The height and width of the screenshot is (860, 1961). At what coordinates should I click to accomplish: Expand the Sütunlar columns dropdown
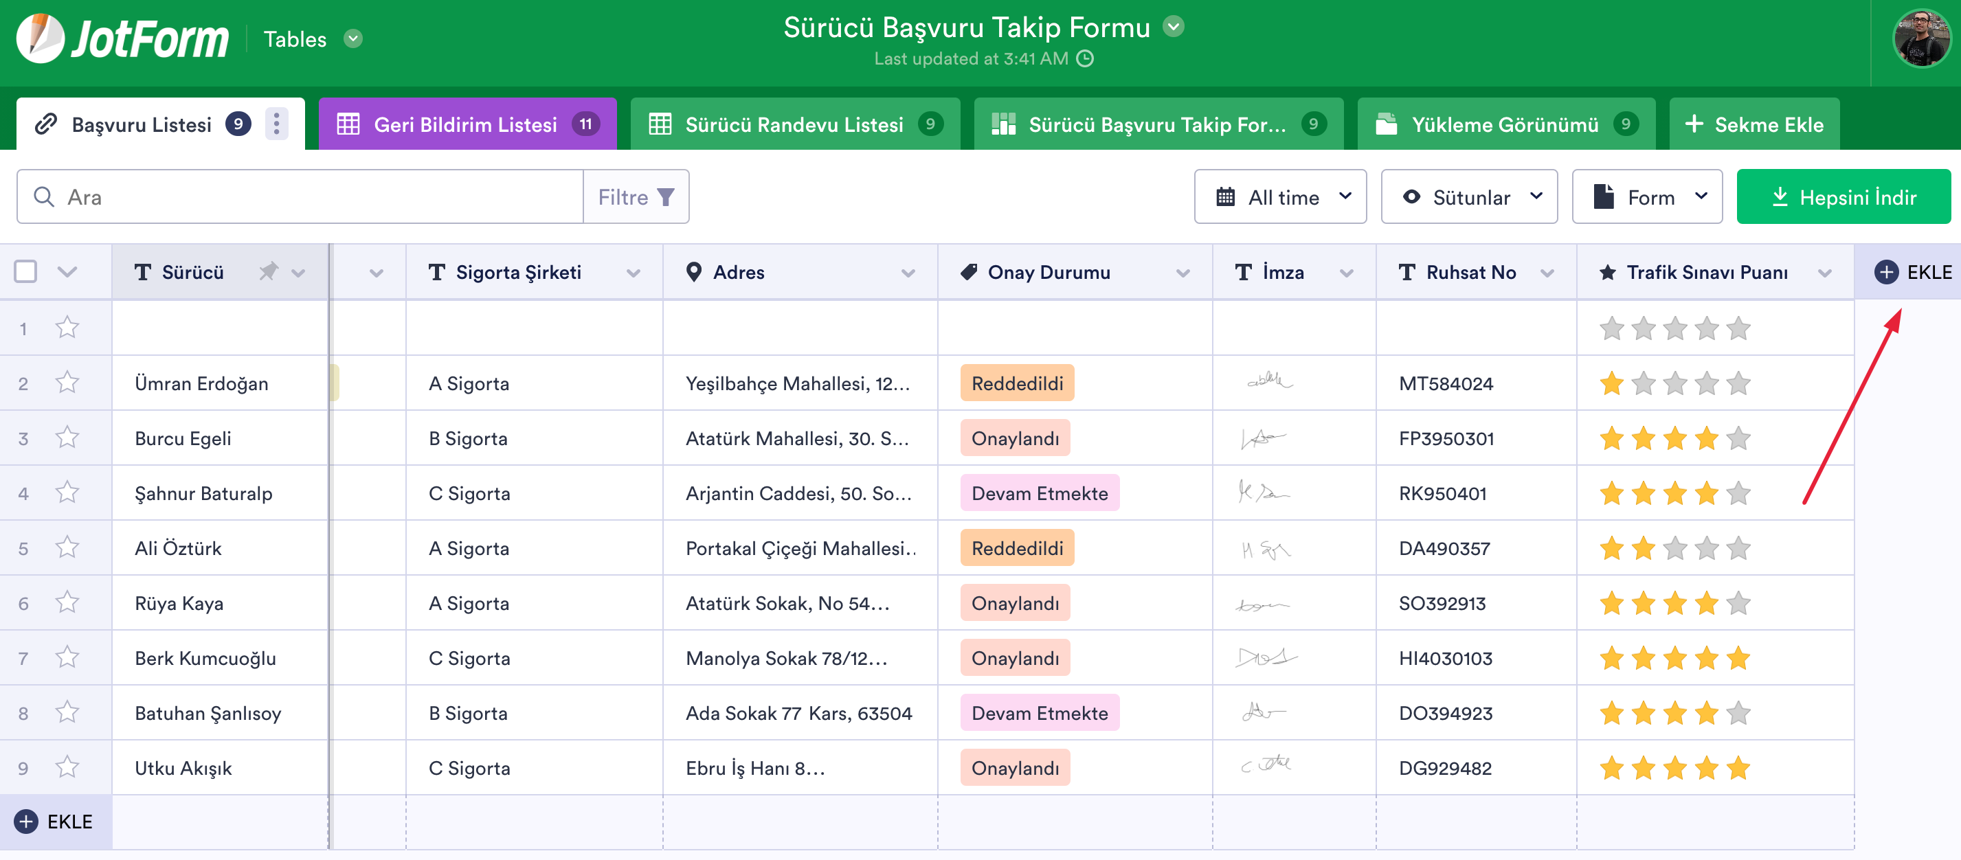pyautogui.click(x=1468, y=197)
